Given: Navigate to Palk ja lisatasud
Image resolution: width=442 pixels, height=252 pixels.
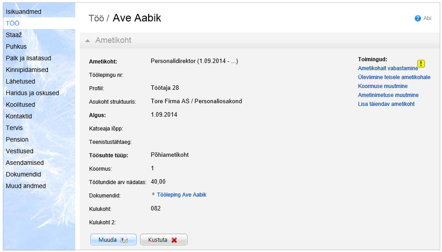Looking at the screenshot, I should click(28, 58).
